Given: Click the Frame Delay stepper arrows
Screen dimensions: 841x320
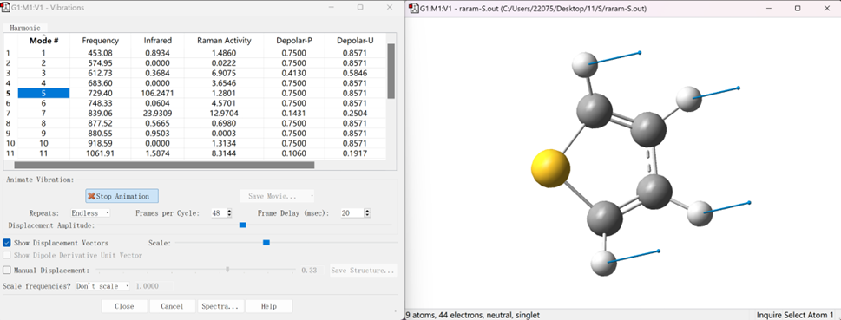Looking at the screenshot, I should click(367, 212).
